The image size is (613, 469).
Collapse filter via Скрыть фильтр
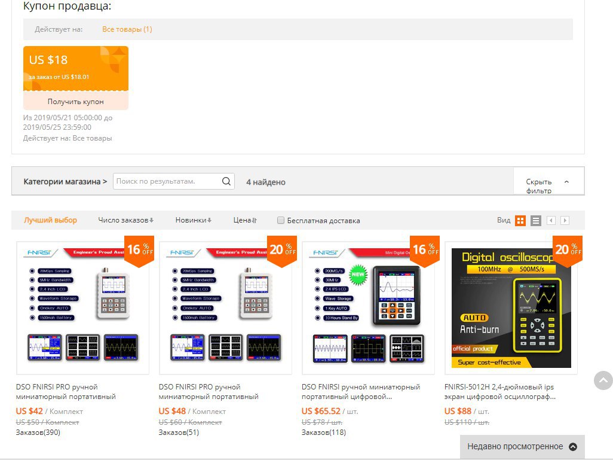click(548, 182)
